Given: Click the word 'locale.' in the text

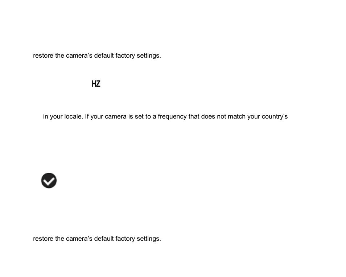Looking at the screenshot, I should pyautogui.click(x=74, y=116).
